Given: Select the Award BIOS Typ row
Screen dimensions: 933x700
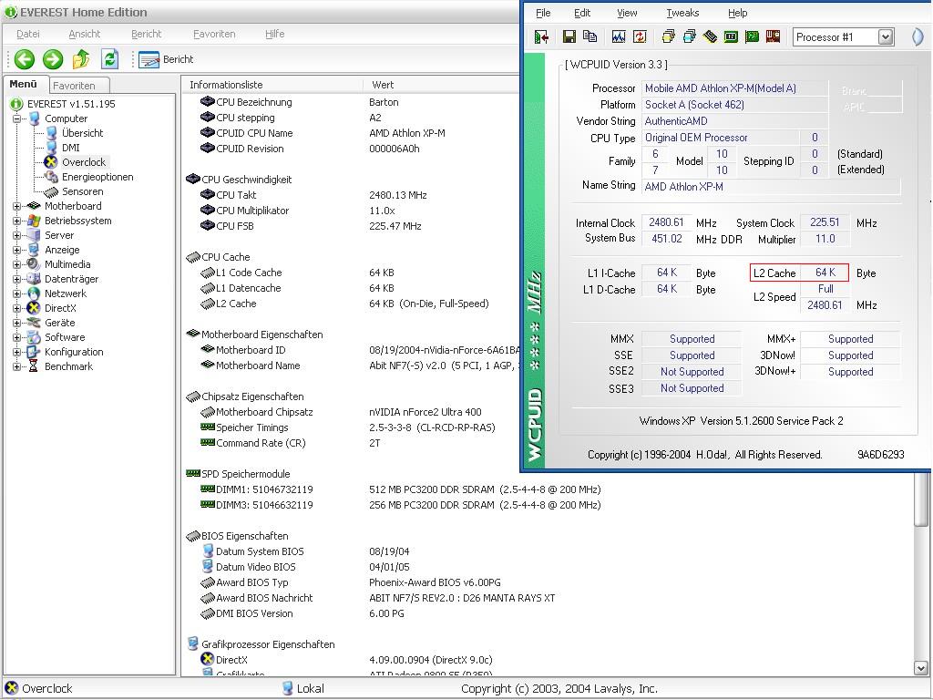Looking at the screenshot, I should [x=351, y=582].
